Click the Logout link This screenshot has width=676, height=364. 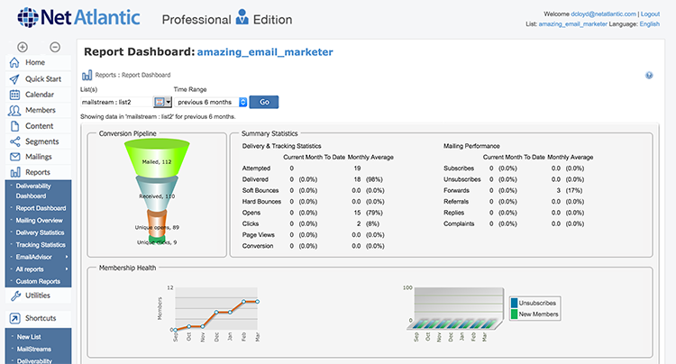click(x=649, y=14)
